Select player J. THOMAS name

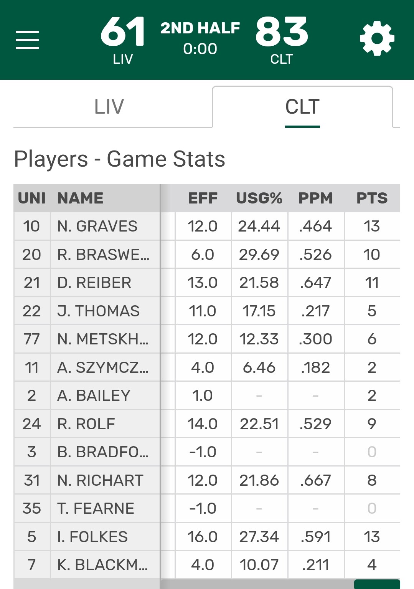click(98, 311)
